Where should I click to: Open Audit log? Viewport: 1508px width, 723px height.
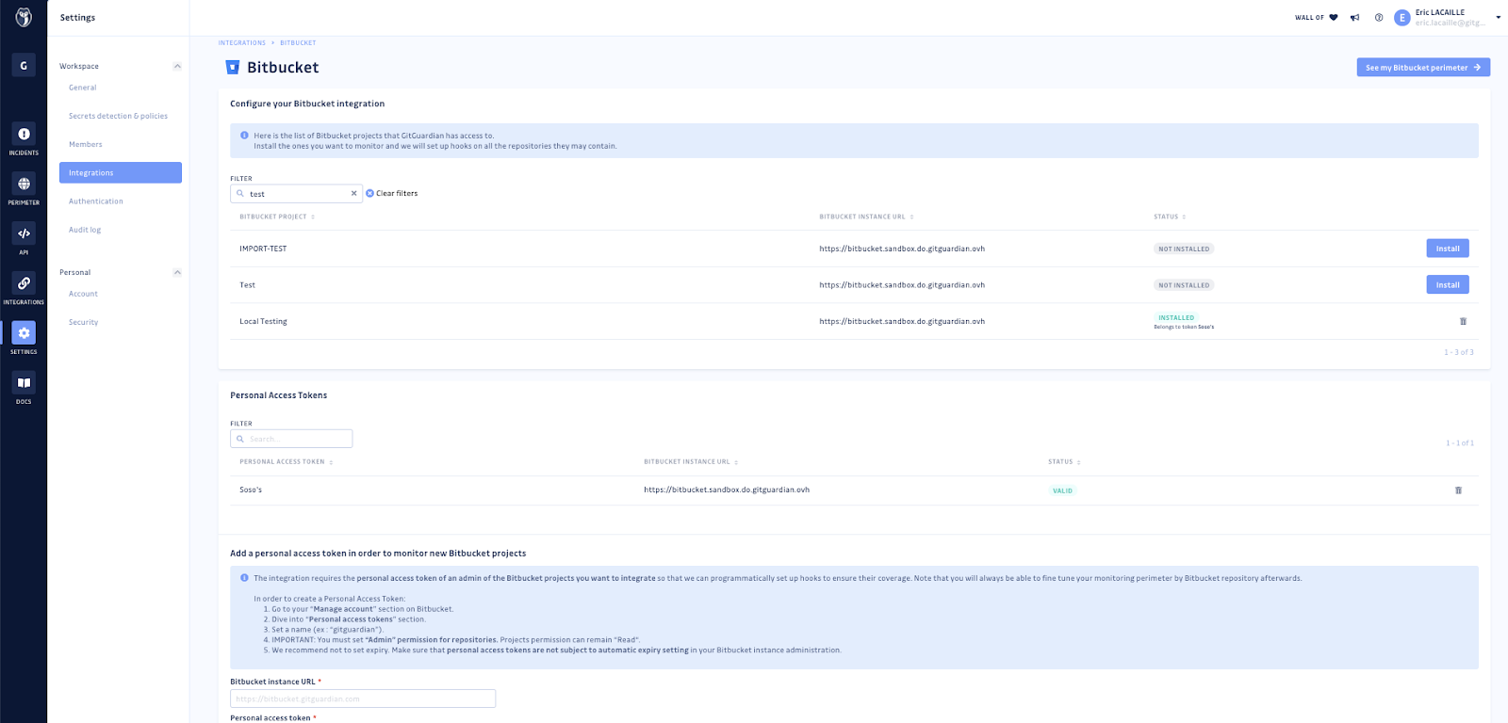(x=85, y=229)
